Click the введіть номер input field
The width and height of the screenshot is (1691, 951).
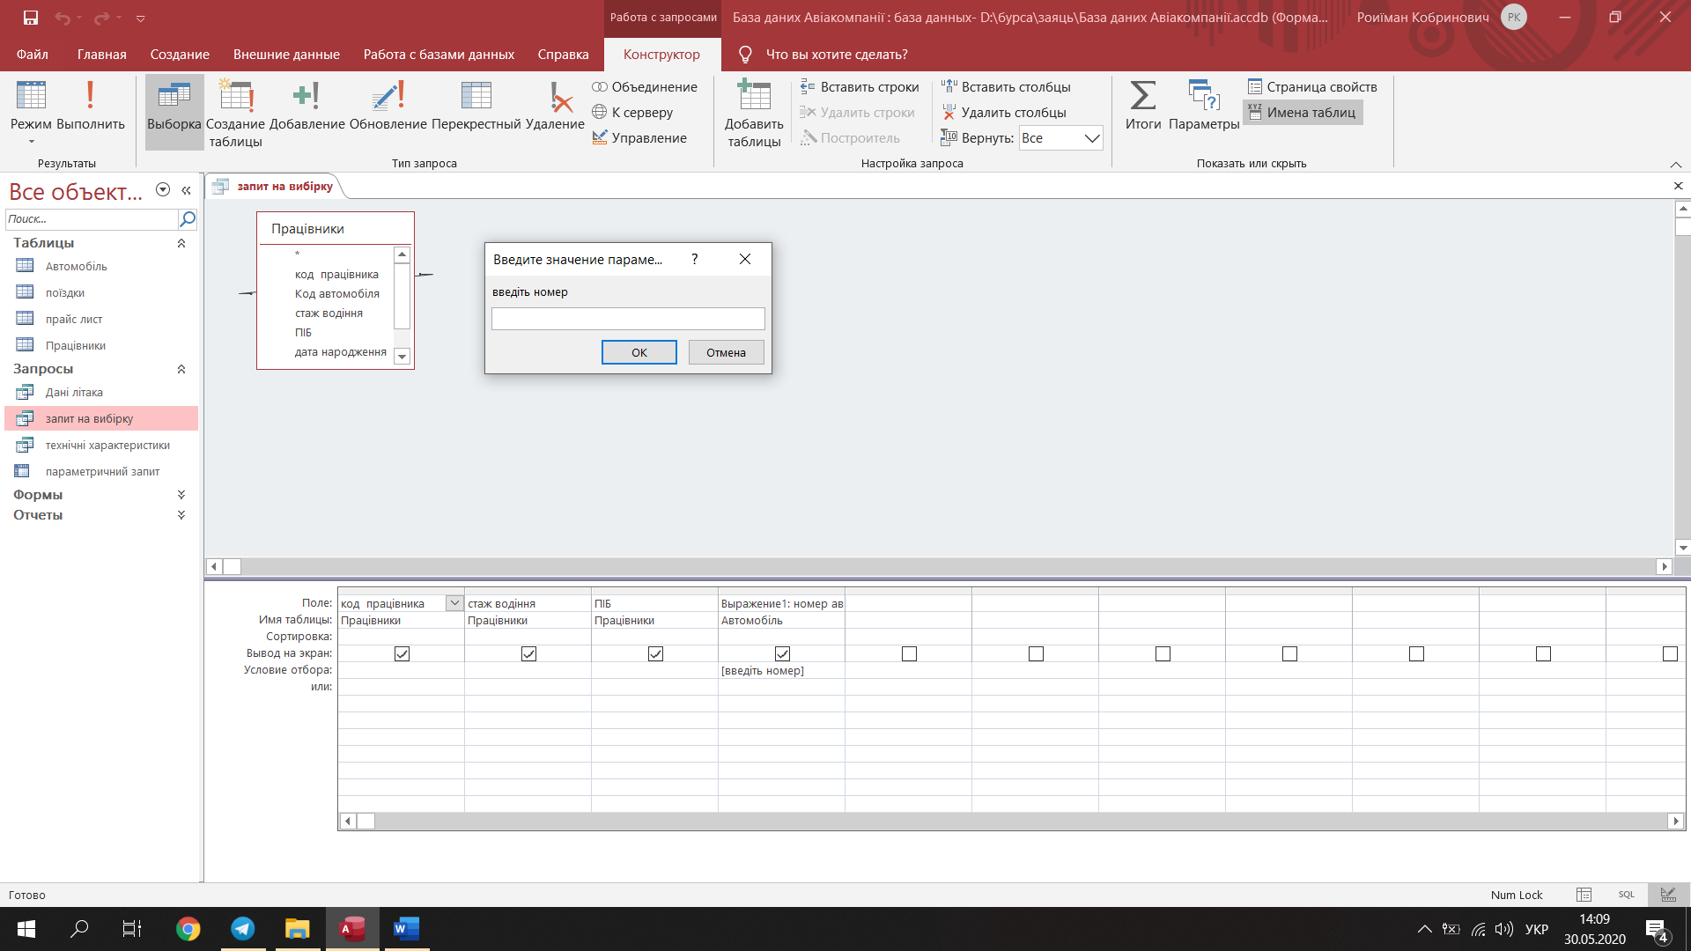pyautogui.click(x=628, y=319)
